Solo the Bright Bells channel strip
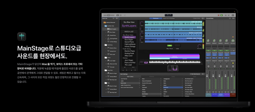 pyautogui.click(x=216, y=92)
